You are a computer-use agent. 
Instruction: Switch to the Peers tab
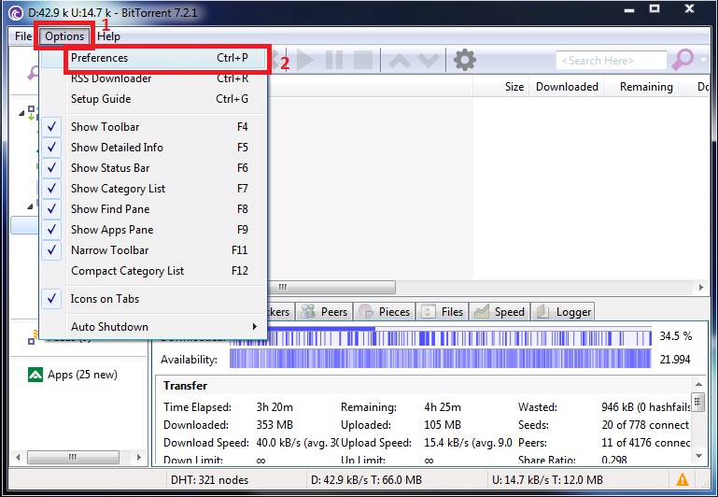[325, 312]
